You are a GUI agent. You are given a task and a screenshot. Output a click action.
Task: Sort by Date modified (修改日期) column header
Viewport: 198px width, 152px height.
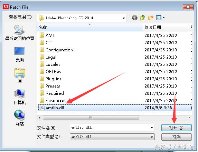[x=165, y=27]
